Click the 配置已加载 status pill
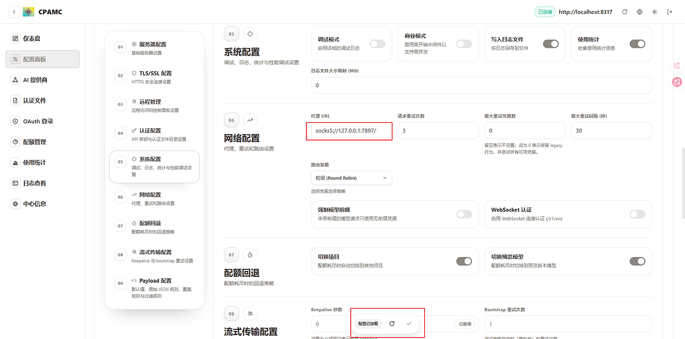Image resolution: width=685 pixels, height=339 pixels. pos(368,324)
